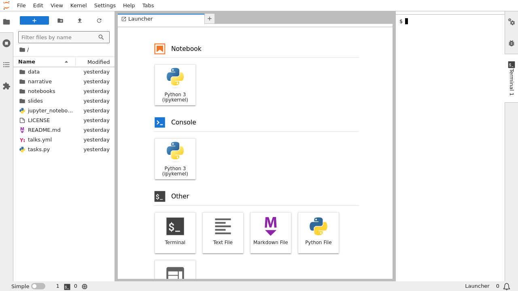Image resolution: width=518 pixels, height=291 pixels.
Task: Open the Property Inspector gears icon
Action: coord(512,22)
